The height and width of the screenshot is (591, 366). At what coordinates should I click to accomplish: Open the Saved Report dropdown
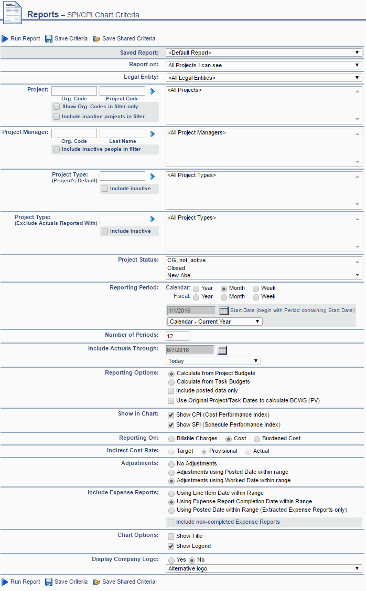pyautogui.click(x=264, y=53)
